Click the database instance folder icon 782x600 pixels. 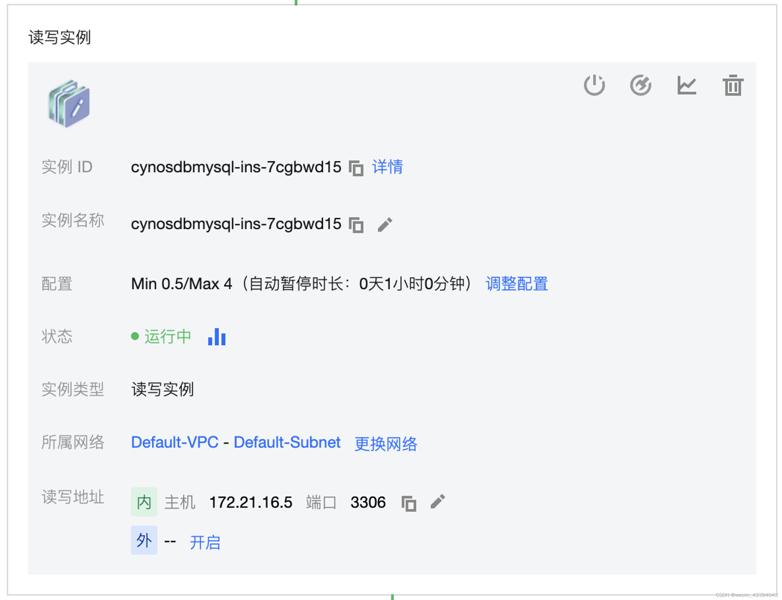(69, 103)
